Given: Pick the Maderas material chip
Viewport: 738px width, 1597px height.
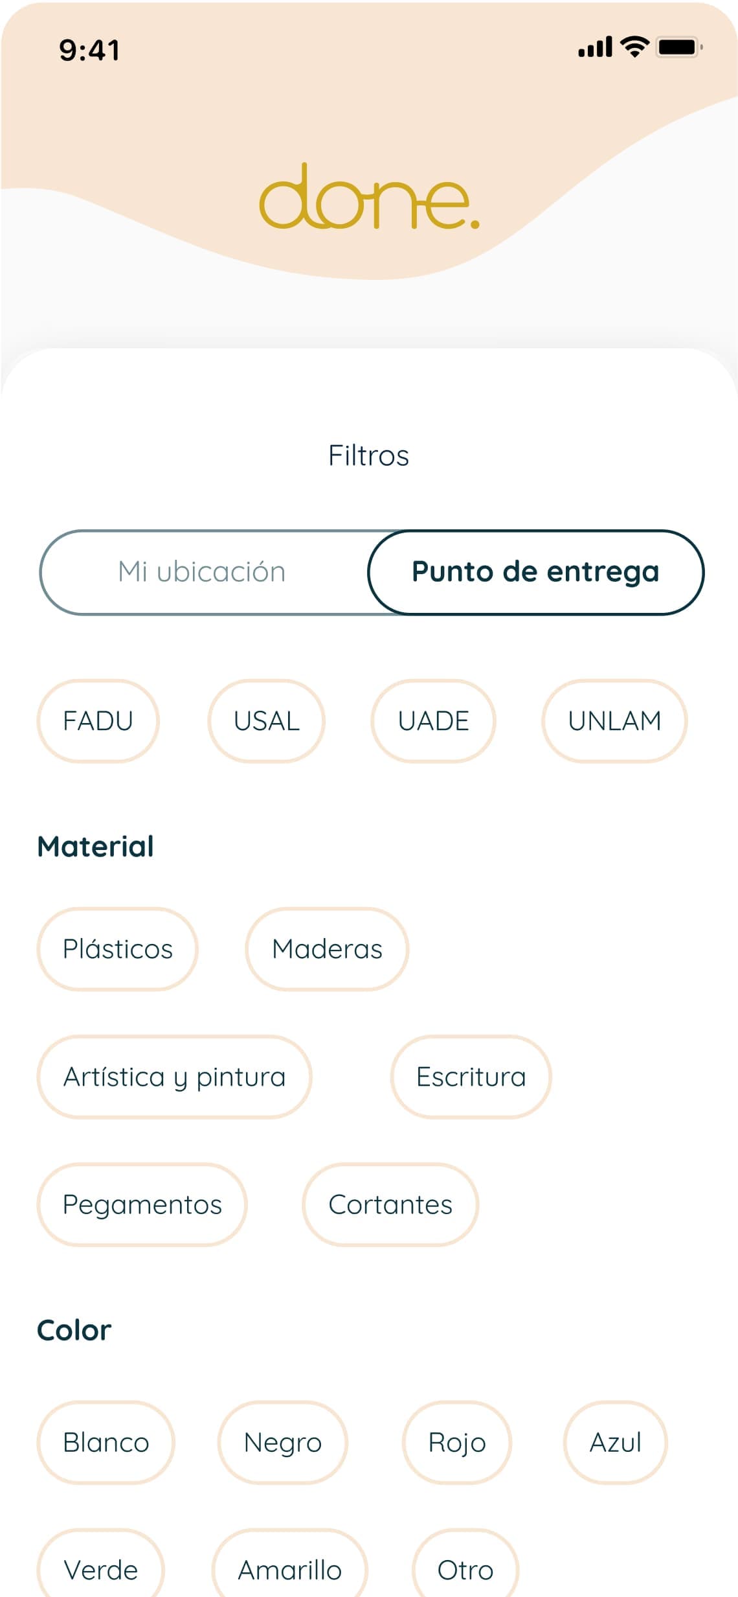Looking at the screenshot, I should [327, 949].
